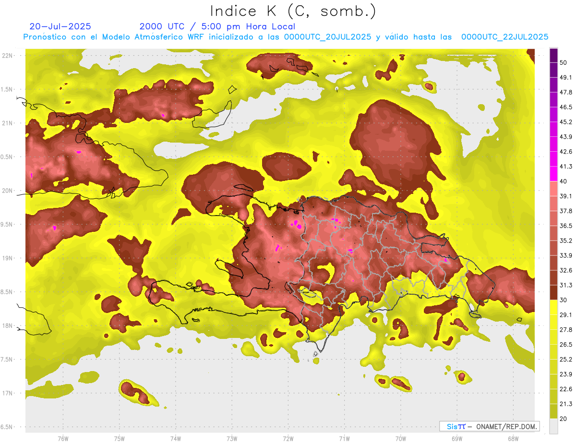Click the legend value label 20
The width and height of the screenshot is (576, 445).
(x=564, y=419)
